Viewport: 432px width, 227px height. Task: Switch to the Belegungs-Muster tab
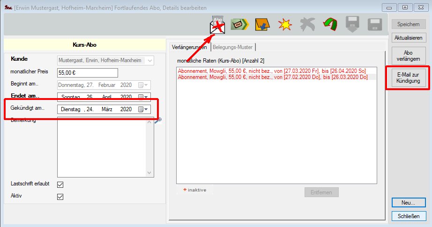(233, 47)
